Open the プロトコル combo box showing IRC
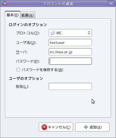The height and width of the screenshot is (138, 116). pos(70,33)
